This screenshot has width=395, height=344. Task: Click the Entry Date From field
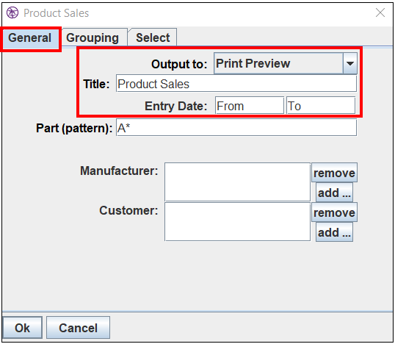coord(250,105)
